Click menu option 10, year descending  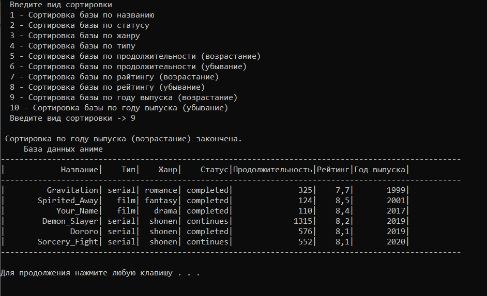pos(119,108)
